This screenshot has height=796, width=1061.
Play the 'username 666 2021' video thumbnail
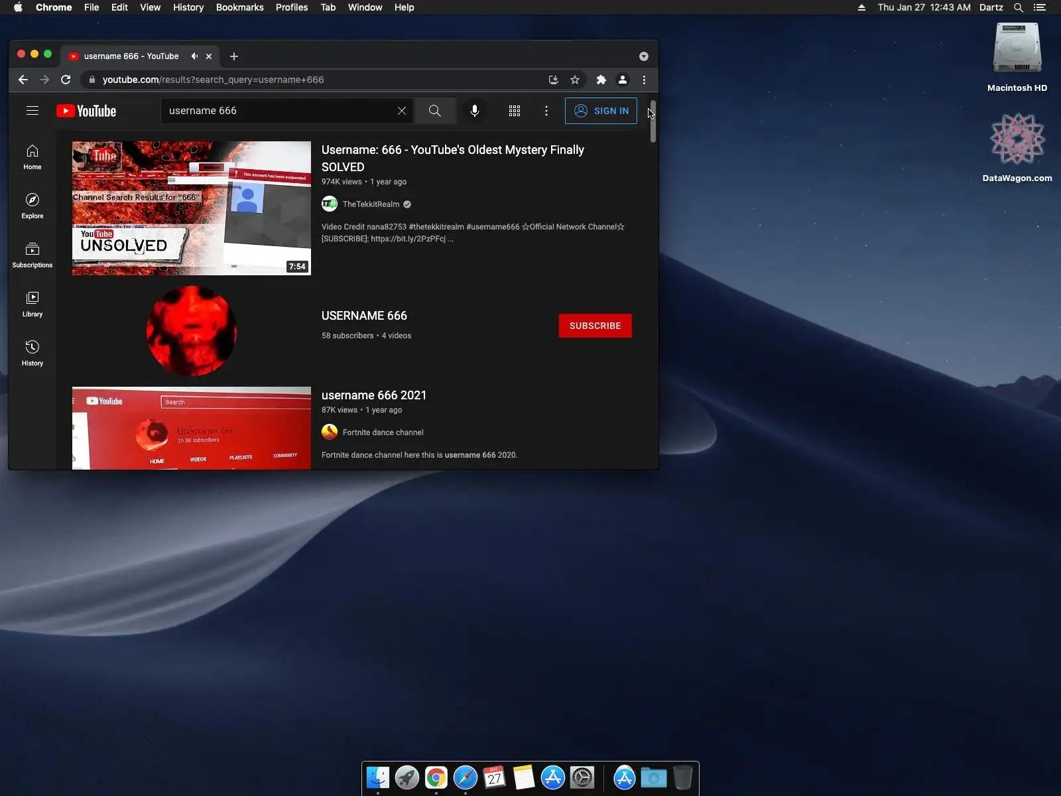click(x=192, y=428)
